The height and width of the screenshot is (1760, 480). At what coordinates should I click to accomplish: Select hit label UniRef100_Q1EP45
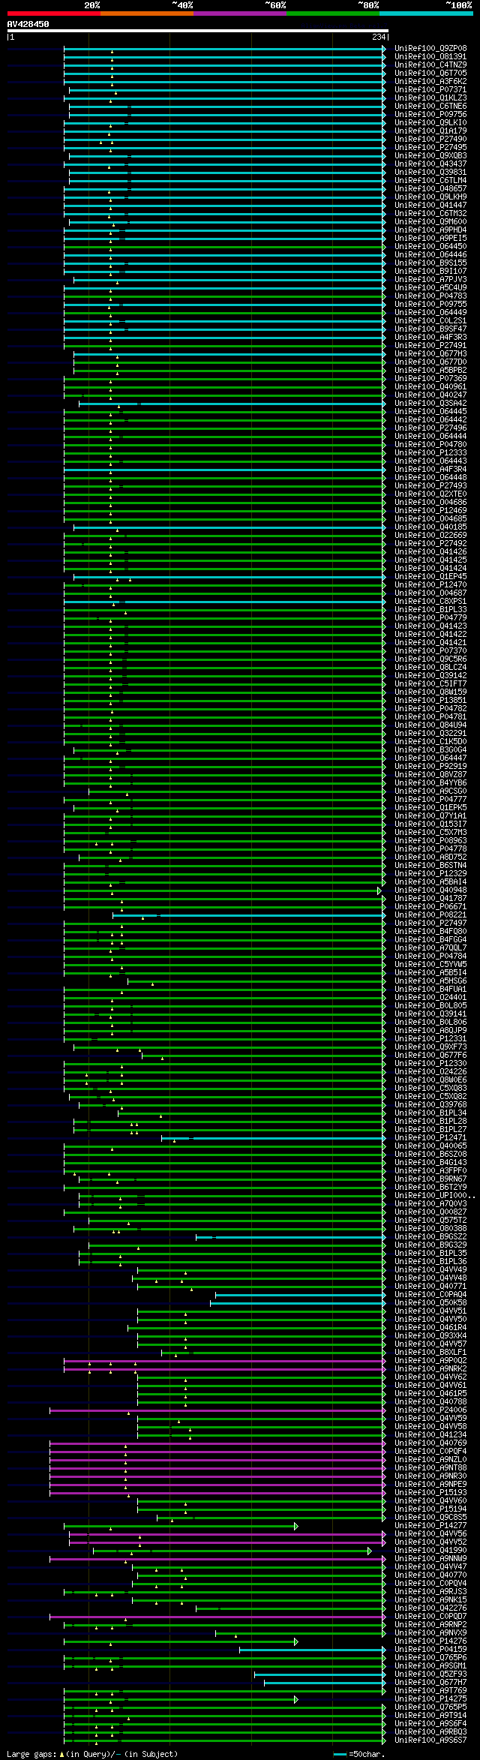(x=430, y=577)
